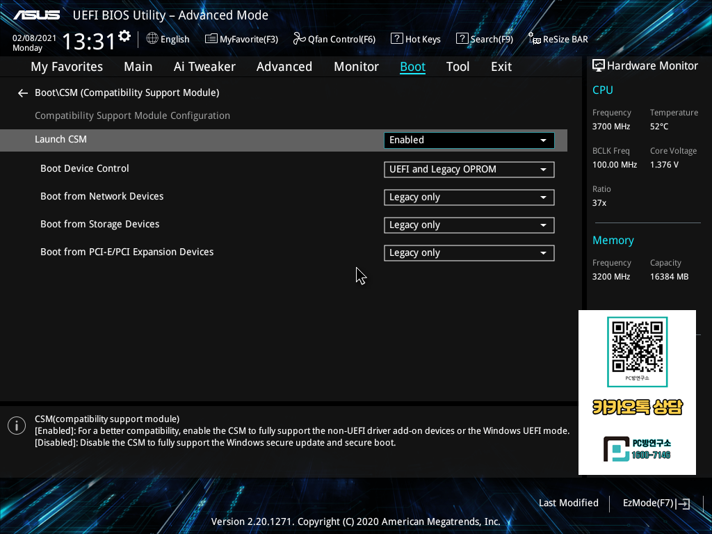Go back using the left arrow
712x534 pixels.
[23, 93]
